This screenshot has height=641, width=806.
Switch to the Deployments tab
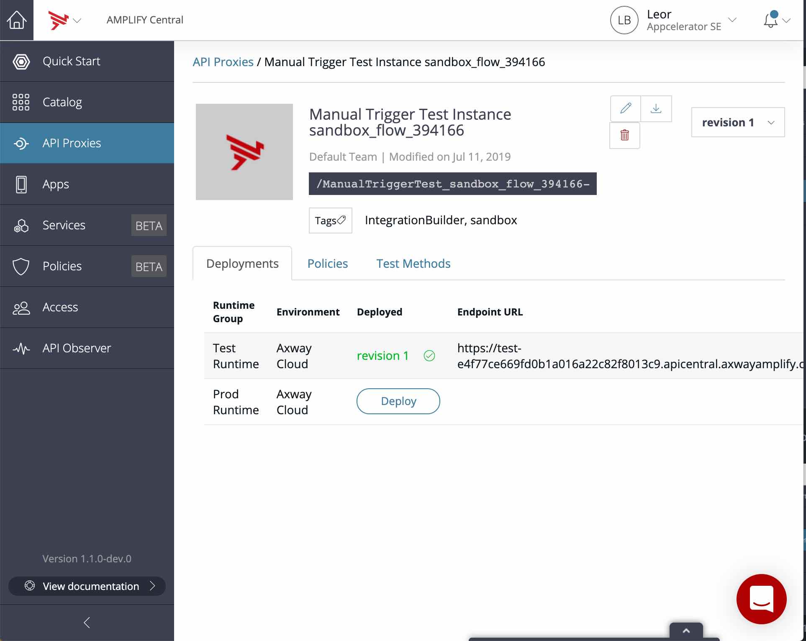[x=242, y=264]
